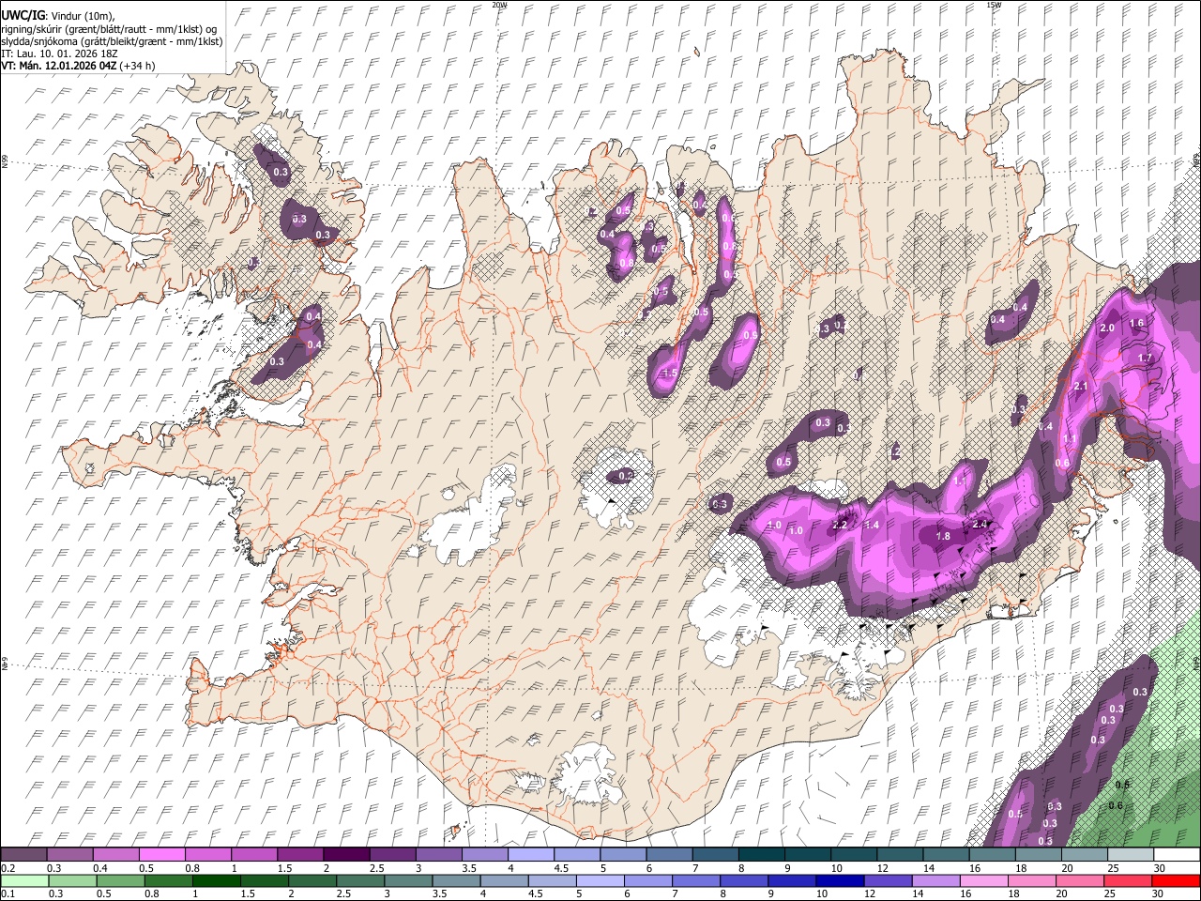
Task: Select the upper-scale swatch between 3.5 and 4
Action: (483, 854)
